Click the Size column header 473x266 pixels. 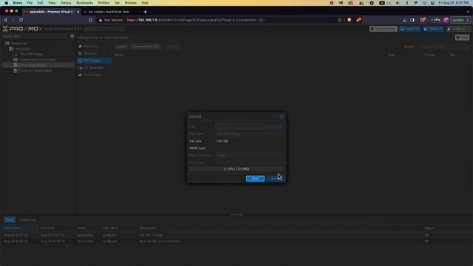click(452, 55)
